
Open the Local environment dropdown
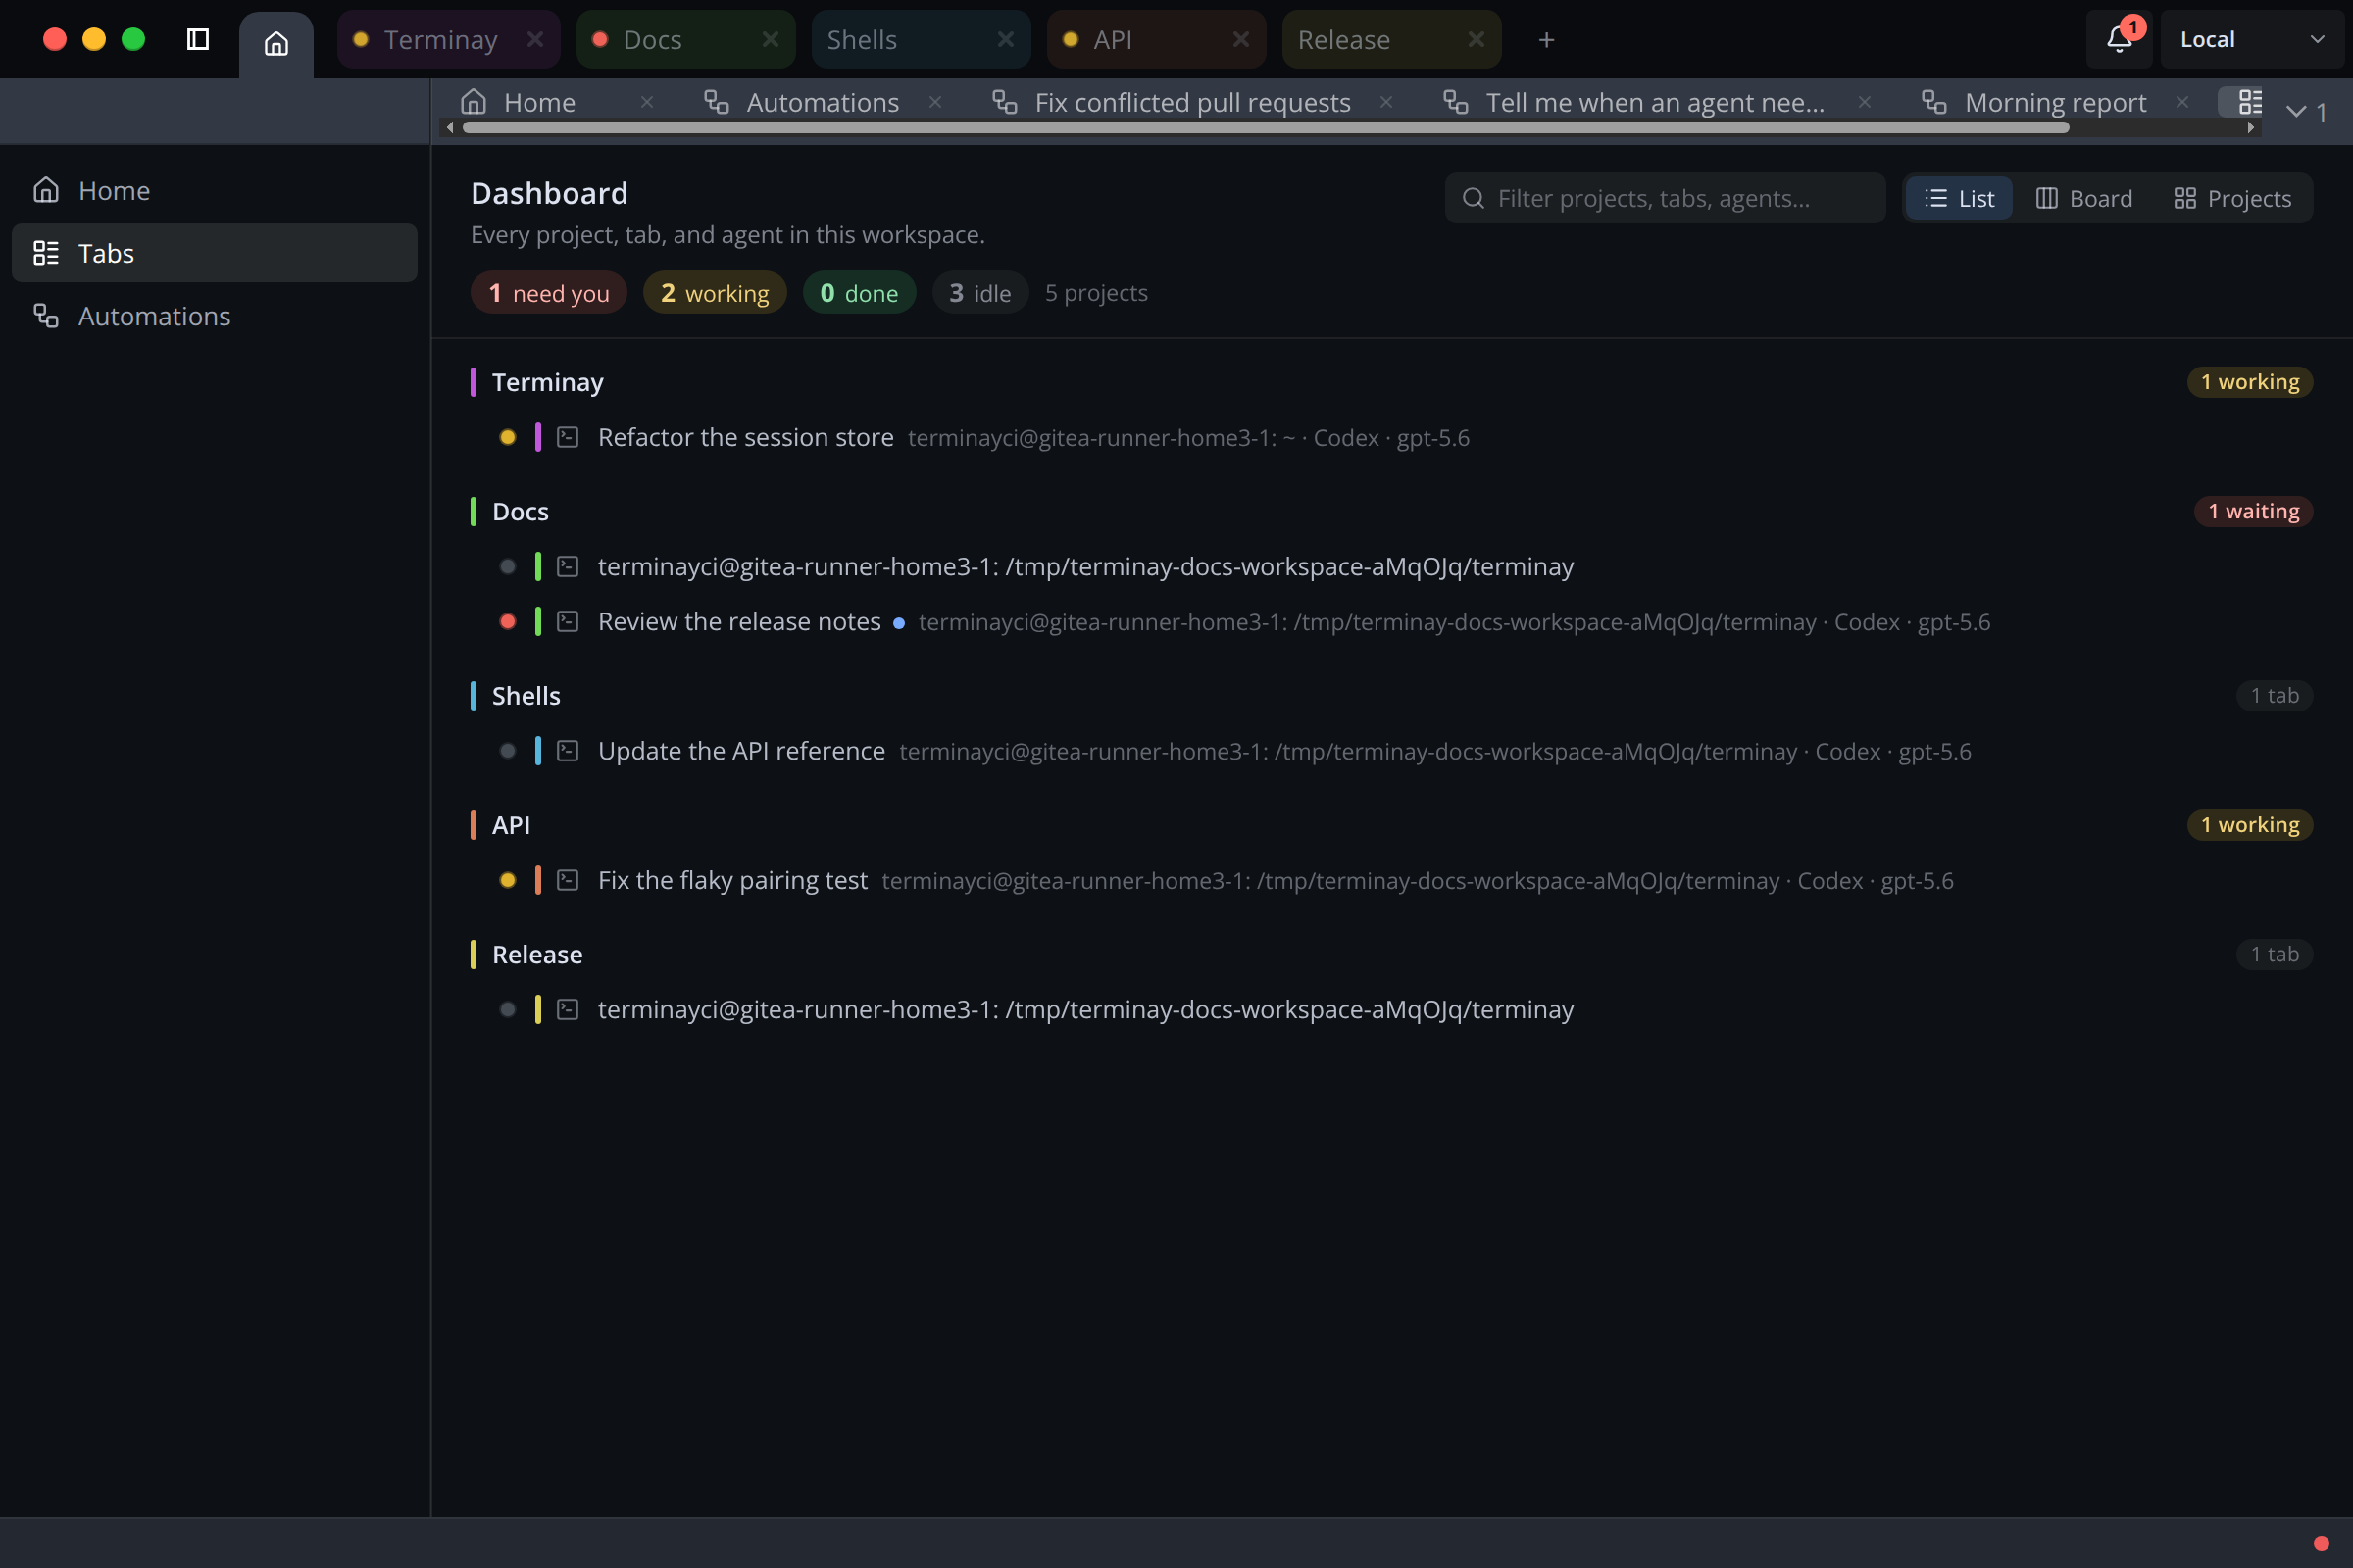(2251, 39)
